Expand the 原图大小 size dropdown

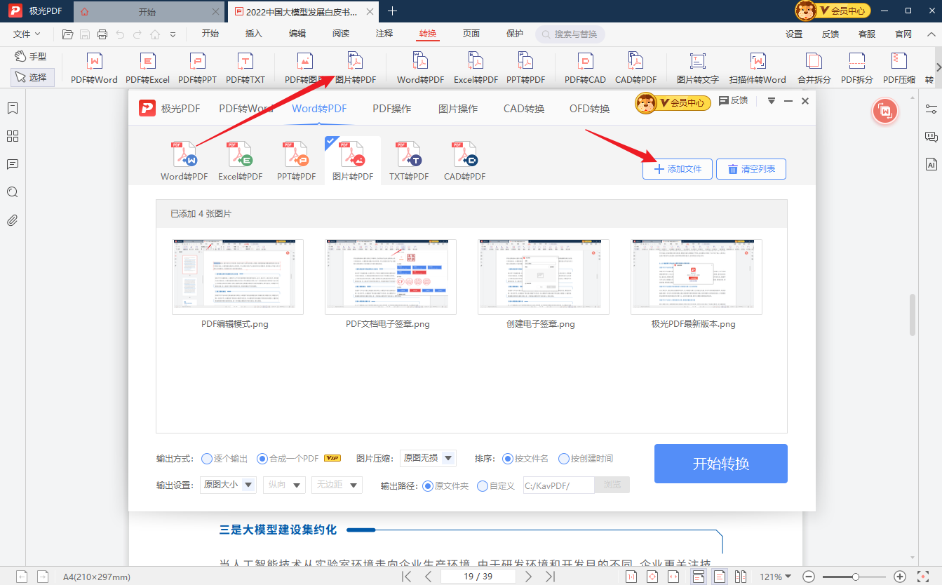pyautogui.click(x=228, y=485)
